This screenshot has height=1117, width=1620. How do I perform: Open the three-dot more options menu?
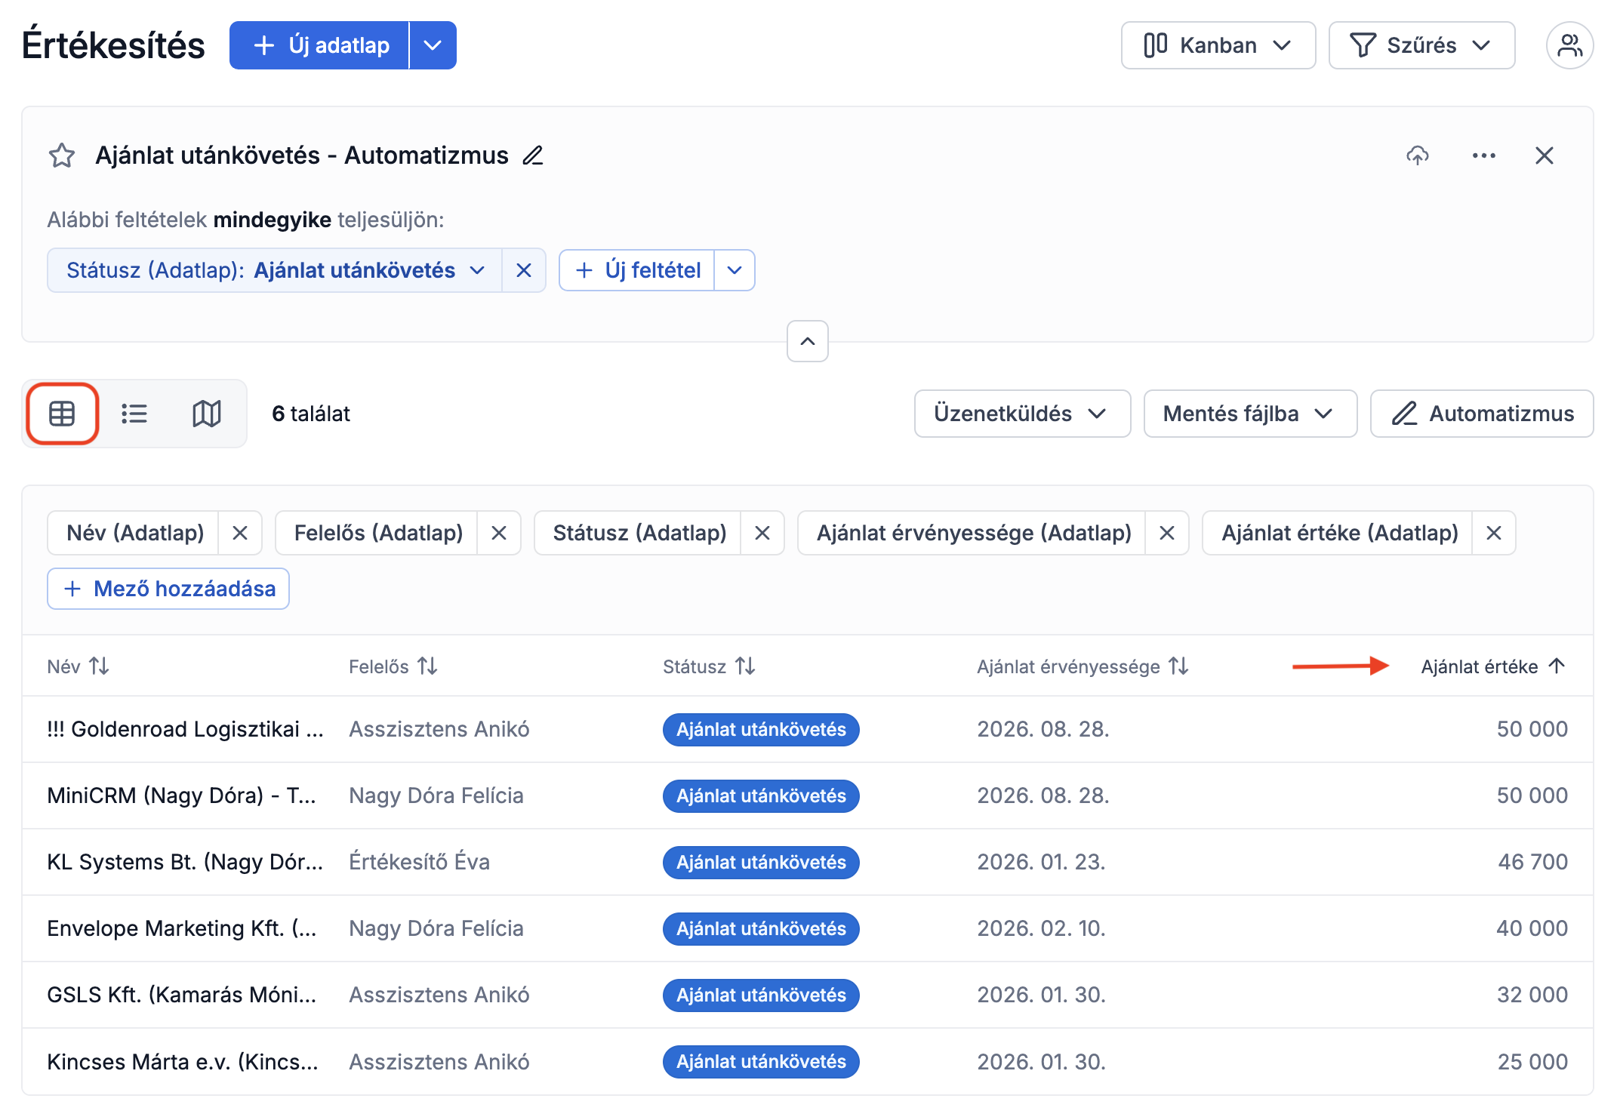tap(1483, 155)
